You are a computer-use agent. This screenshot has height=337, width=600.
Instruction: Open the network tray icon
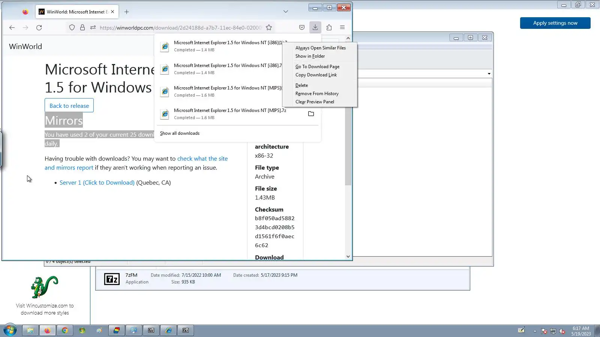(x=553, y=331)
